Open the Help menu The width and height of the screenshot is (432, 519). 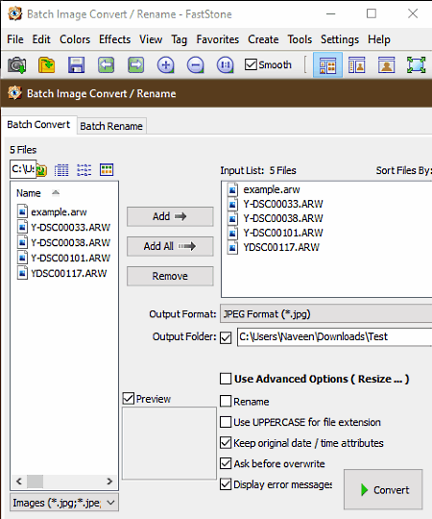pyautogui.click(x=379, y=40)
